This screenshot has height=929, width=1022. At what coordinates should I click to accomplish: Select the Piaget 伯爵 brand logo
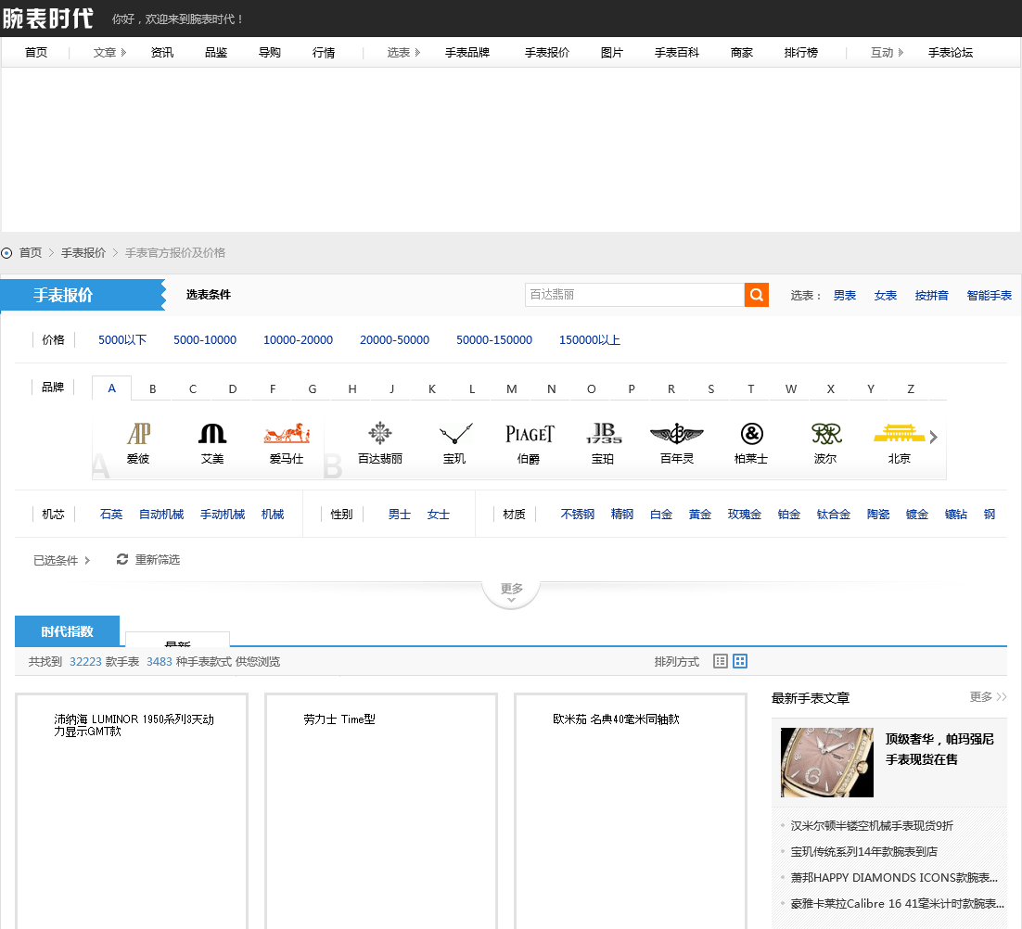(530, 434)
